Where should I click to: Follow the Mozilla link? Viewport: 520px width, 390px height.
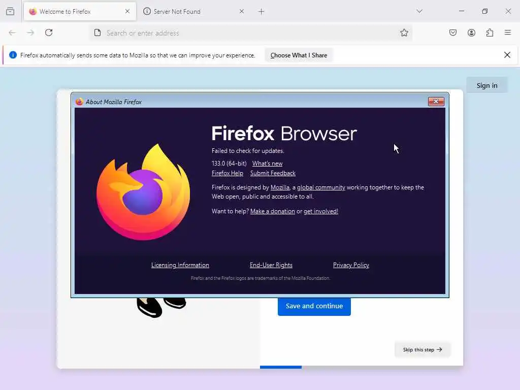280,187
